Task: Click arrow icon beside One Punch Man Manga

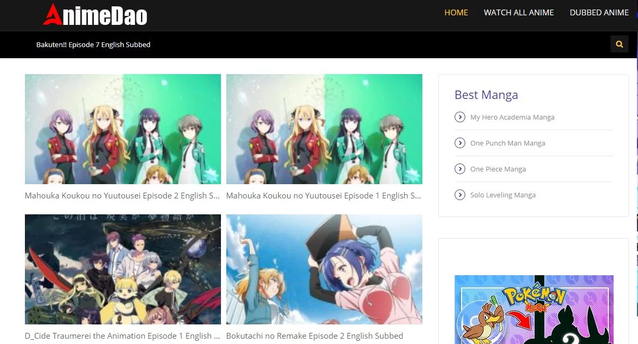Action: [x=460, y=143]
